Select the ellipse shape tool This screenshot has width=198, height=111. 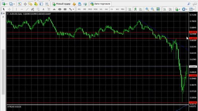(60, 9)
